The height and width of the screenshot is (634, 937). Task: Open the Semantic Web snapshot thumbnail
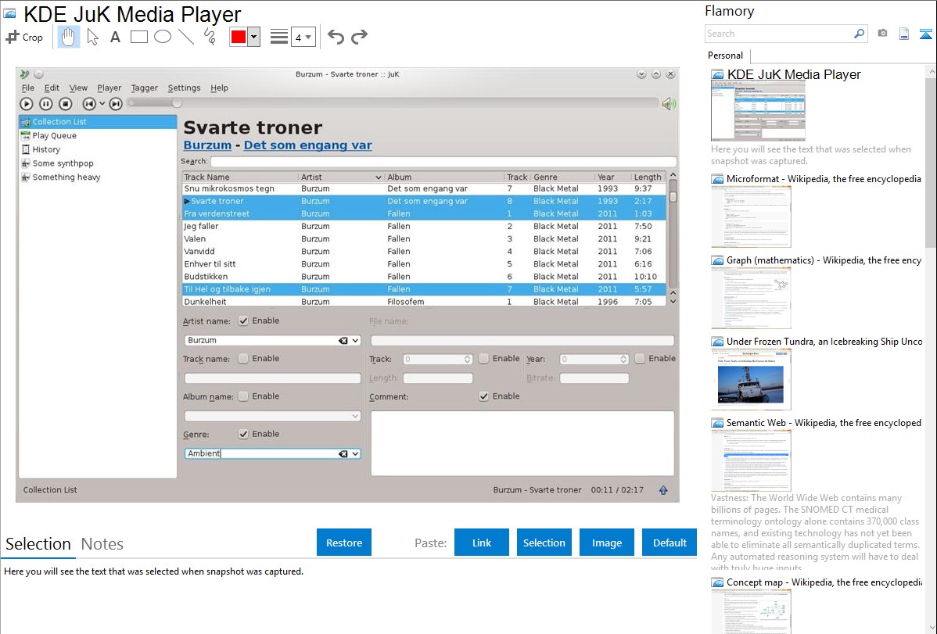coord(751,460)
